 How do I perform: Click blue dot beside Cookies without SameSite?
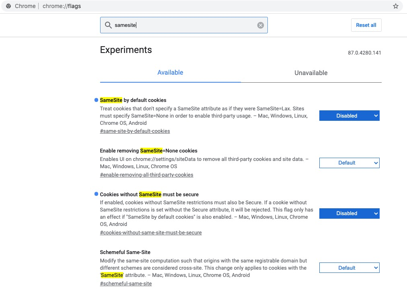point(96,194)
